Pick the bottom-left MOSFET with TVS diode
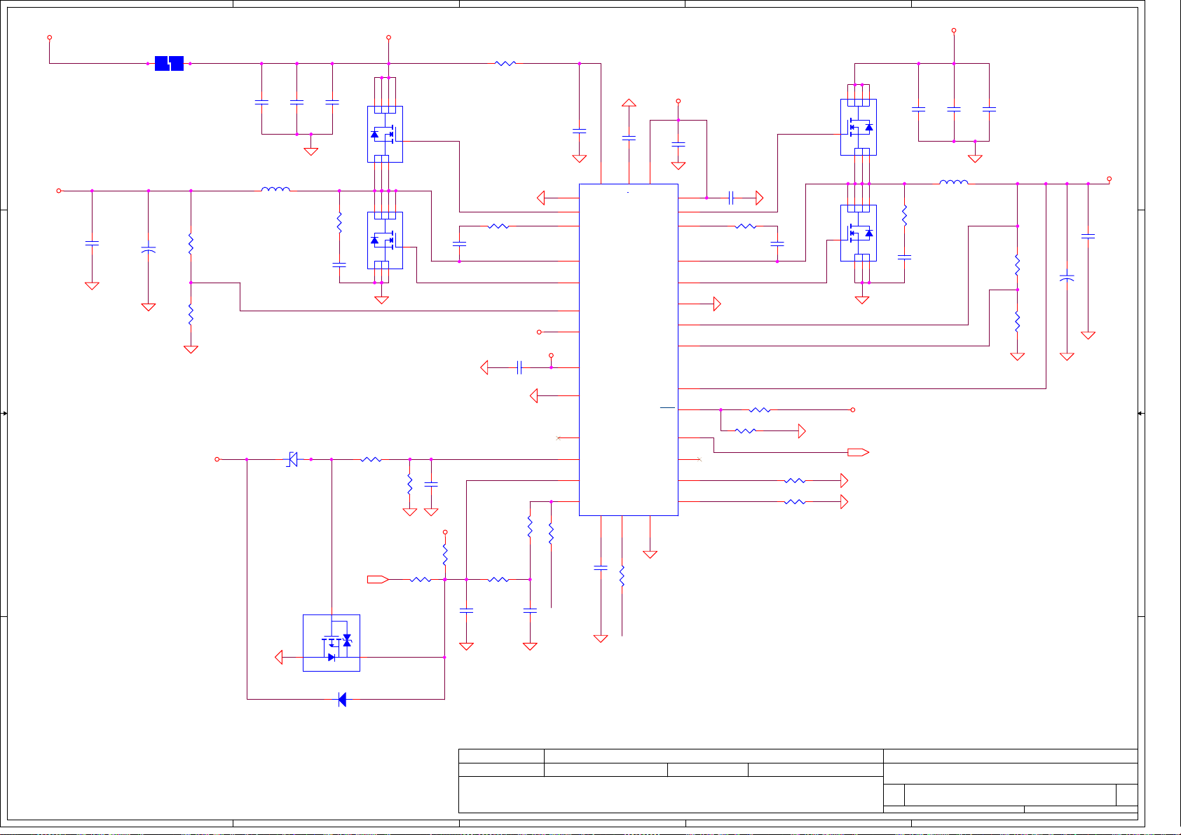Screen dimensions: 1181x835 coord(332,643)
